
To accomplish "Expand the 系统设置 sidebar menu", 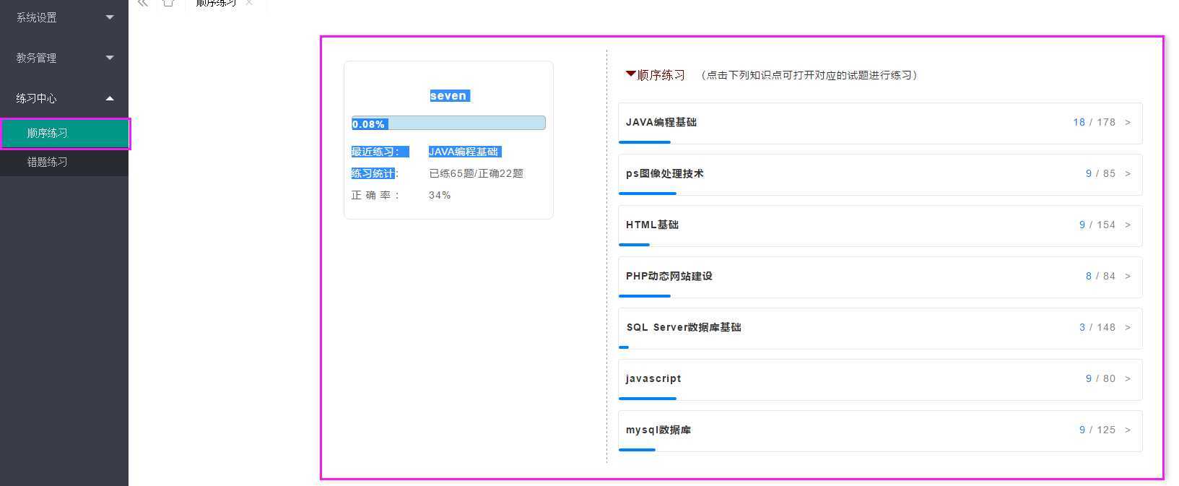I will click(x=64, y=17).
